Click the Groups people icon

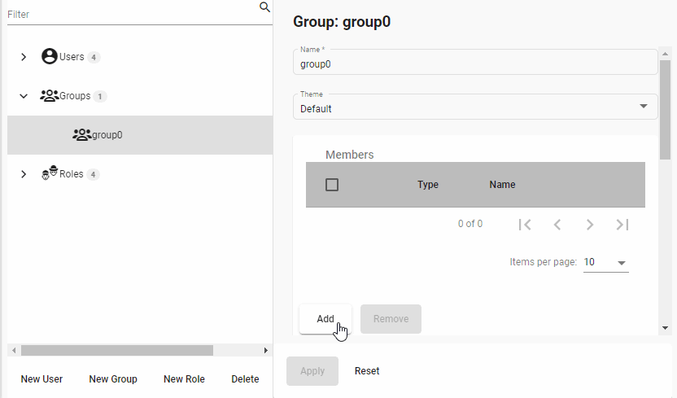point(49,96)
